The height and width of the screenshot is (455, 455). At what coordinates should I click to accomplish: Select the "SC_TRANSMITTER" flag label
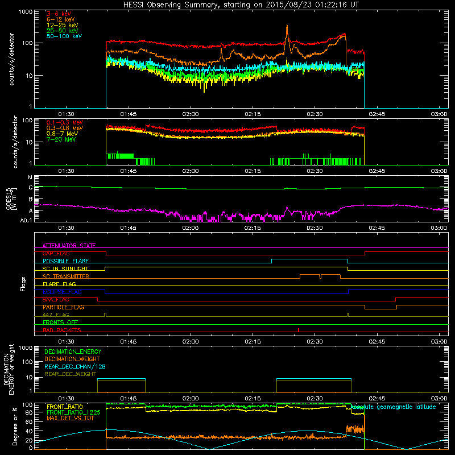click(65, 276)
